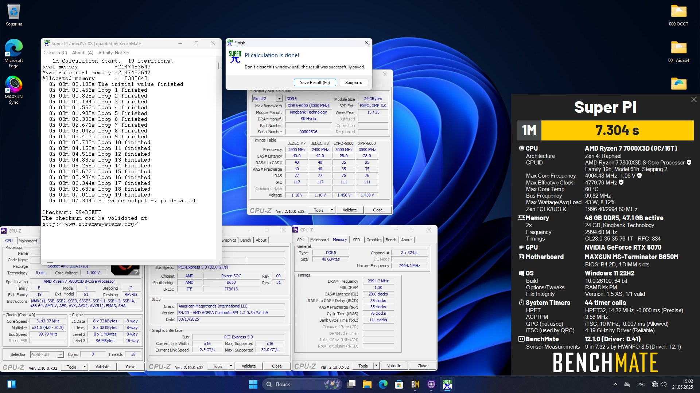Click the Windows Start button
The height and width of the screenshot is (393, 700).
click(253, 384)
